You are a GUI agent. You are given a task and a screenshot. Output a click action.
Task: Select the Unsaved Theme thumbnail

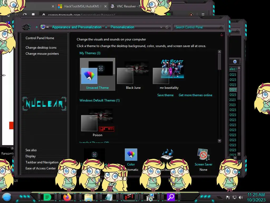click(x=98, y=74)
